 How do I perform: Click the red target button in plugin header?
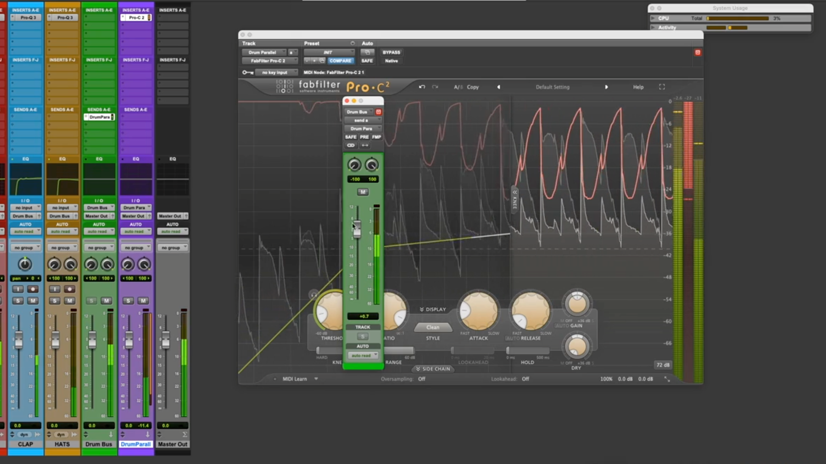point(697,52)
